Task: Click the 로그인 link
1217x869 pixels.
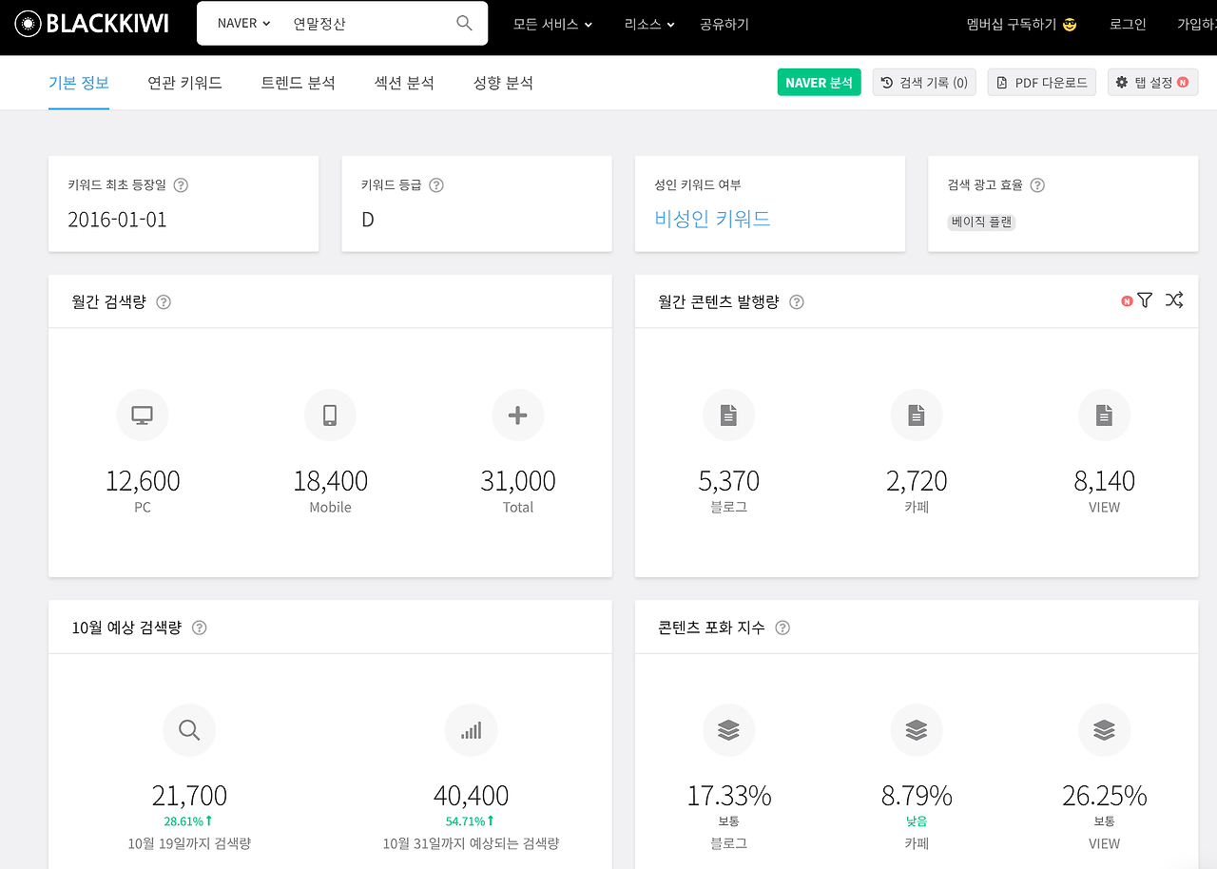Action: click(x=1128, y=24)
